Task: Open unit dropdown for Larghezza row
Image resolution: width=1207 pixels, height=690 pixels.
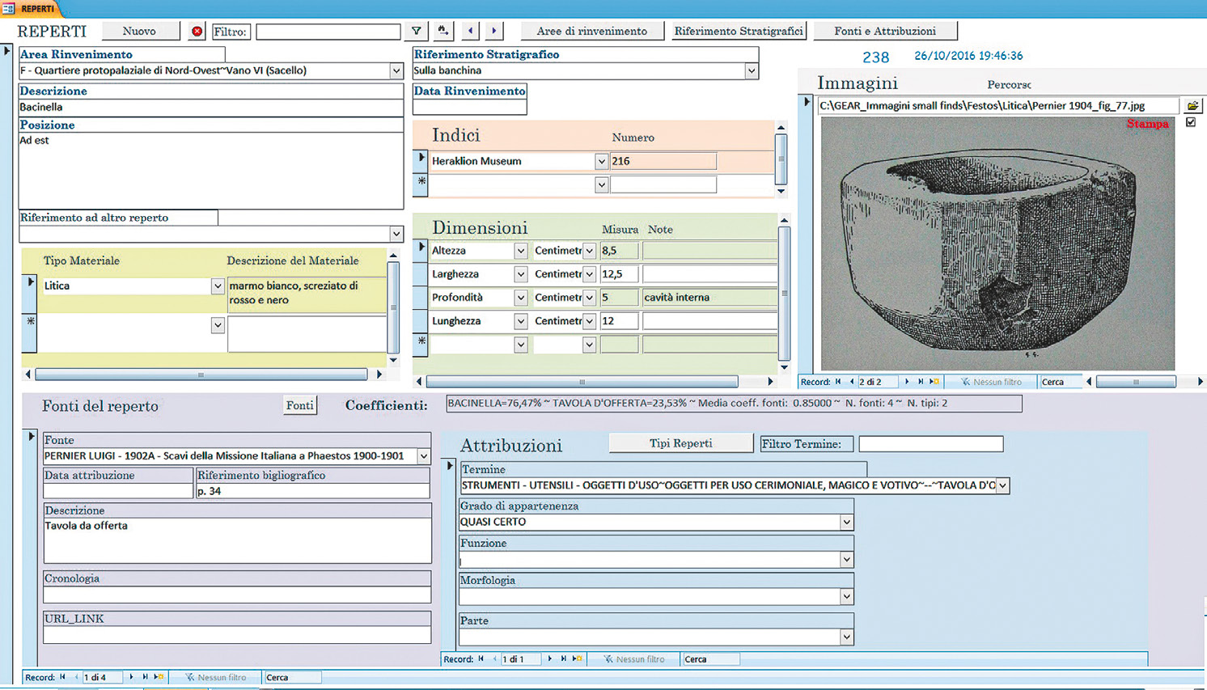Action: tap(590, 275)
